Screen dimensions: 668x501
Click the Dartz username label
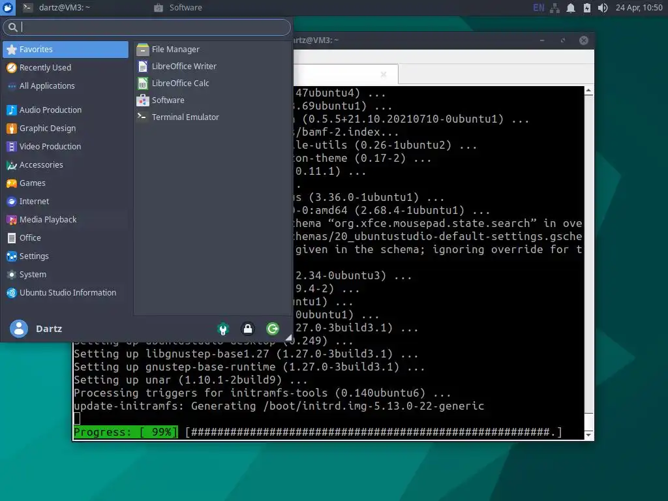click(49, 329)
